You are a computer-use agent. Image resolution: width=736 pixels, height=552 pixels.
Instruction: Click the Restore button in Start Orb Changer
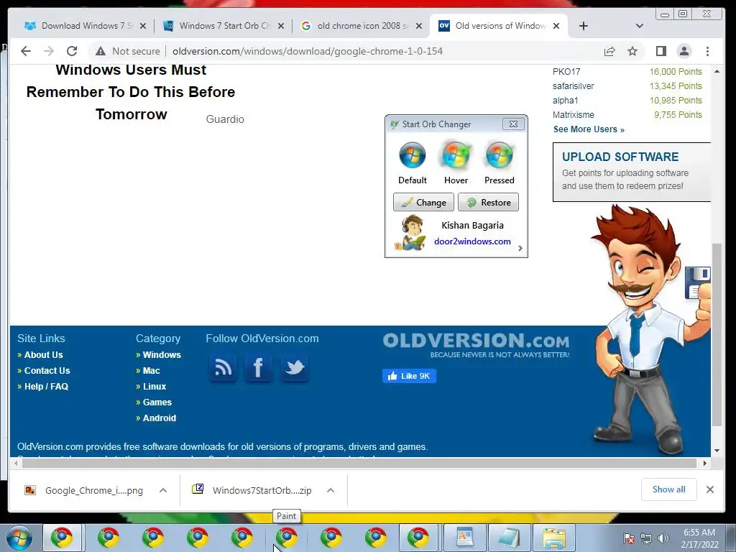(488, 202)
